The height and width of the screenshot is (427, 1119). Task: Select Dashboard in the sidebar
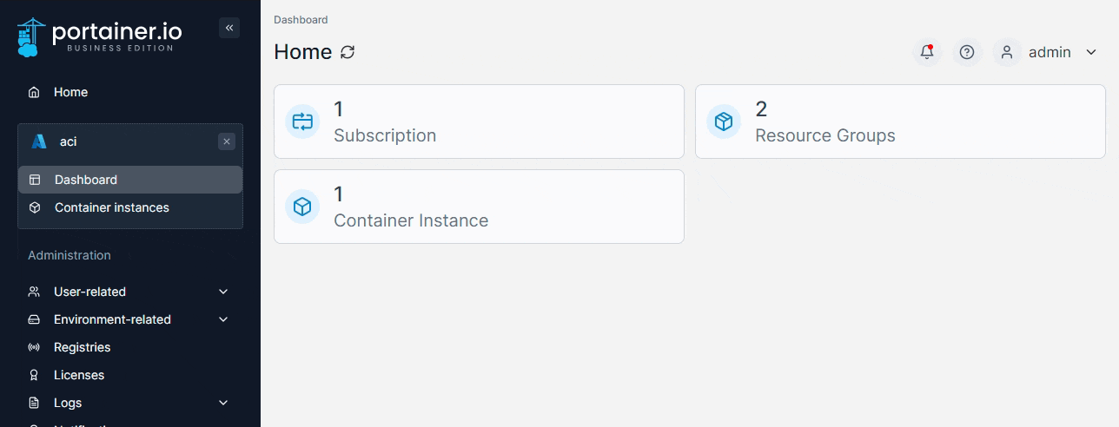[85, 180]
